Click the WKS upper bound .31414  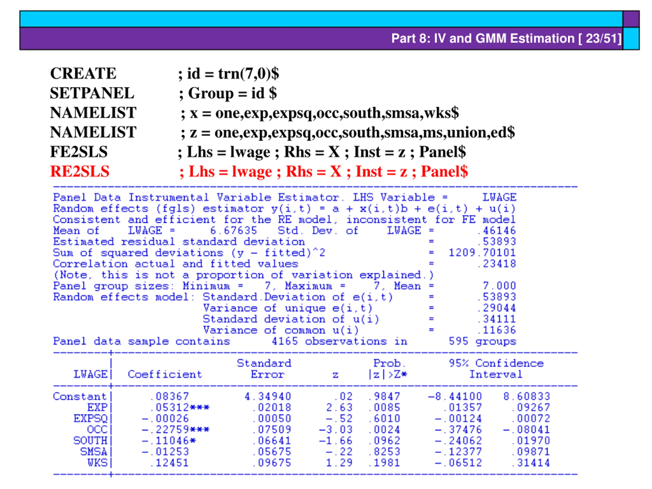click(x=531, y=463)
